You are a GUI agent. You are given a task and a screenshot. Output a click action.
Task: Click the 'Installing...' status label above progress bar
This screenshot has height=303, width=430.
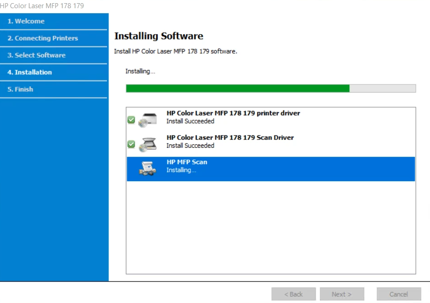click(140, 71)
